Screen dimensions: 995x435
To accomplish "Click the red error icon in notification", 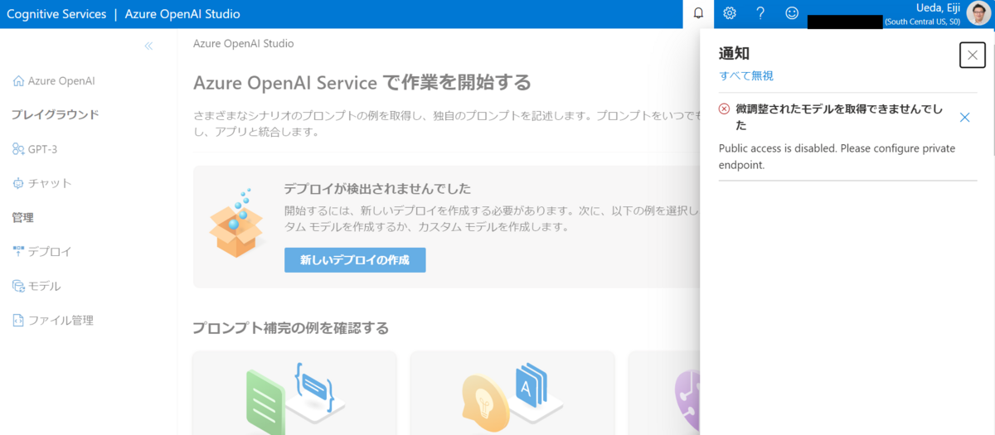I will (724, 109).
